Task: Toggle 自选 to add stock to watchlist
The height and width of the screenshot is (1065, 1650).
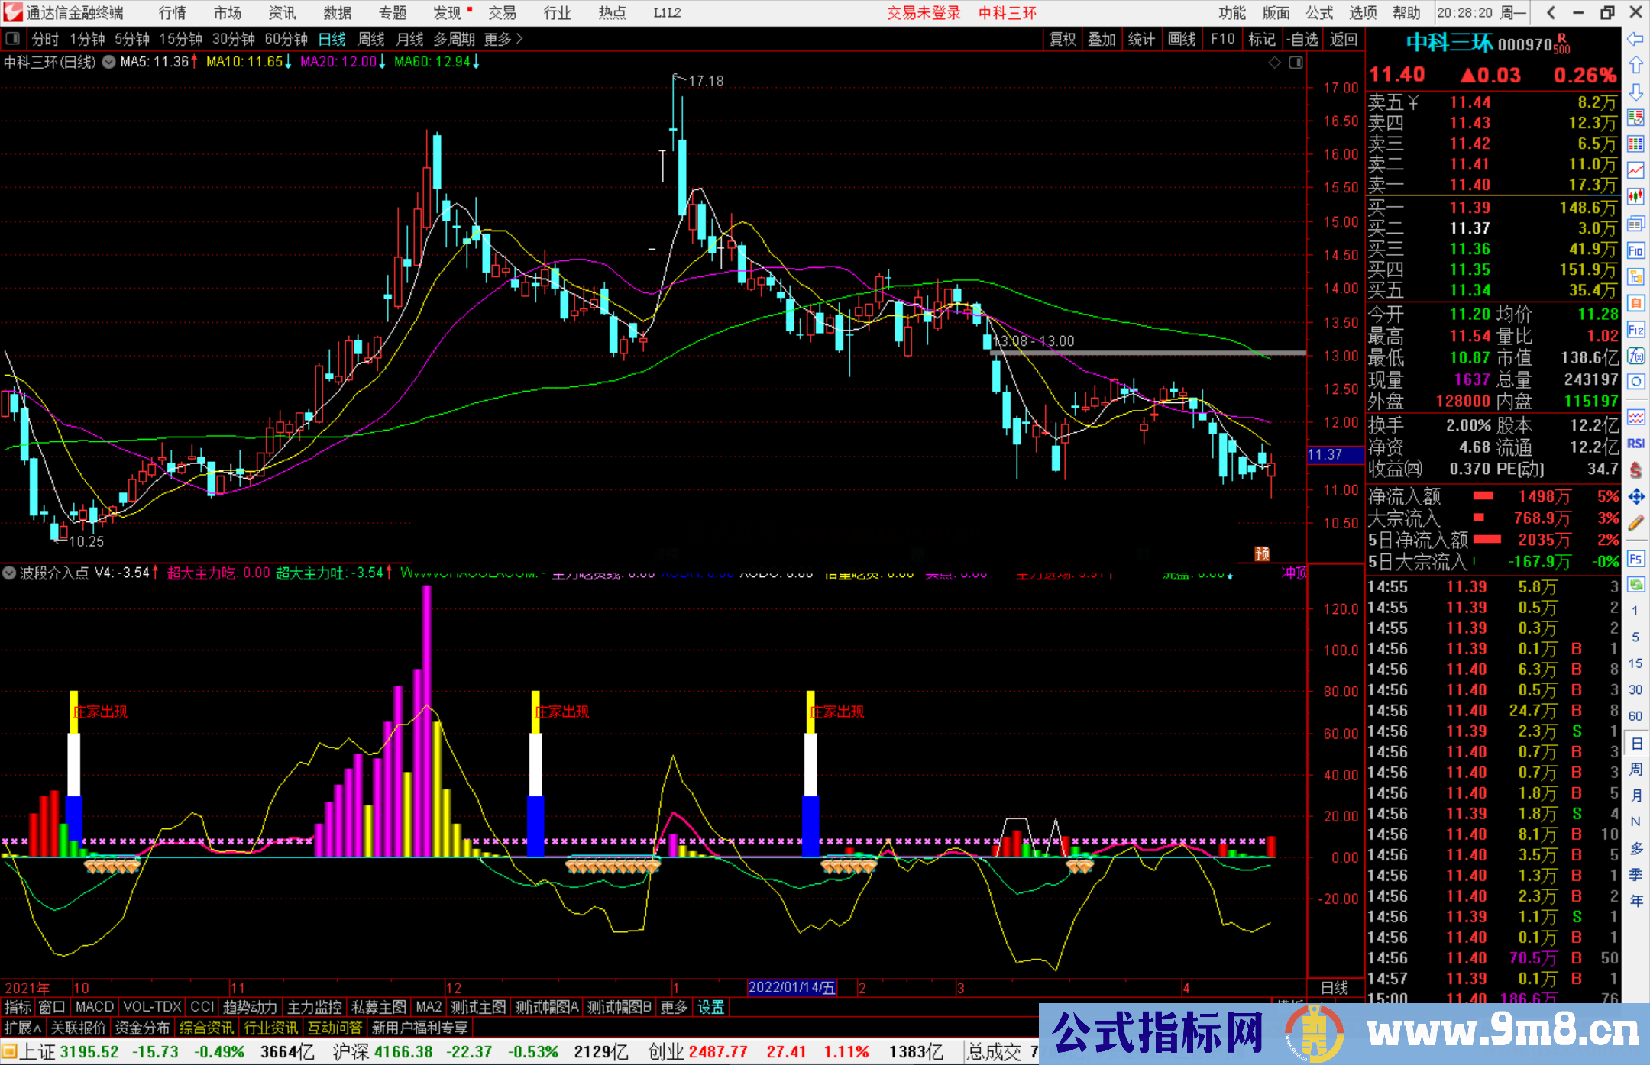Action: [x=1303, y=40]
